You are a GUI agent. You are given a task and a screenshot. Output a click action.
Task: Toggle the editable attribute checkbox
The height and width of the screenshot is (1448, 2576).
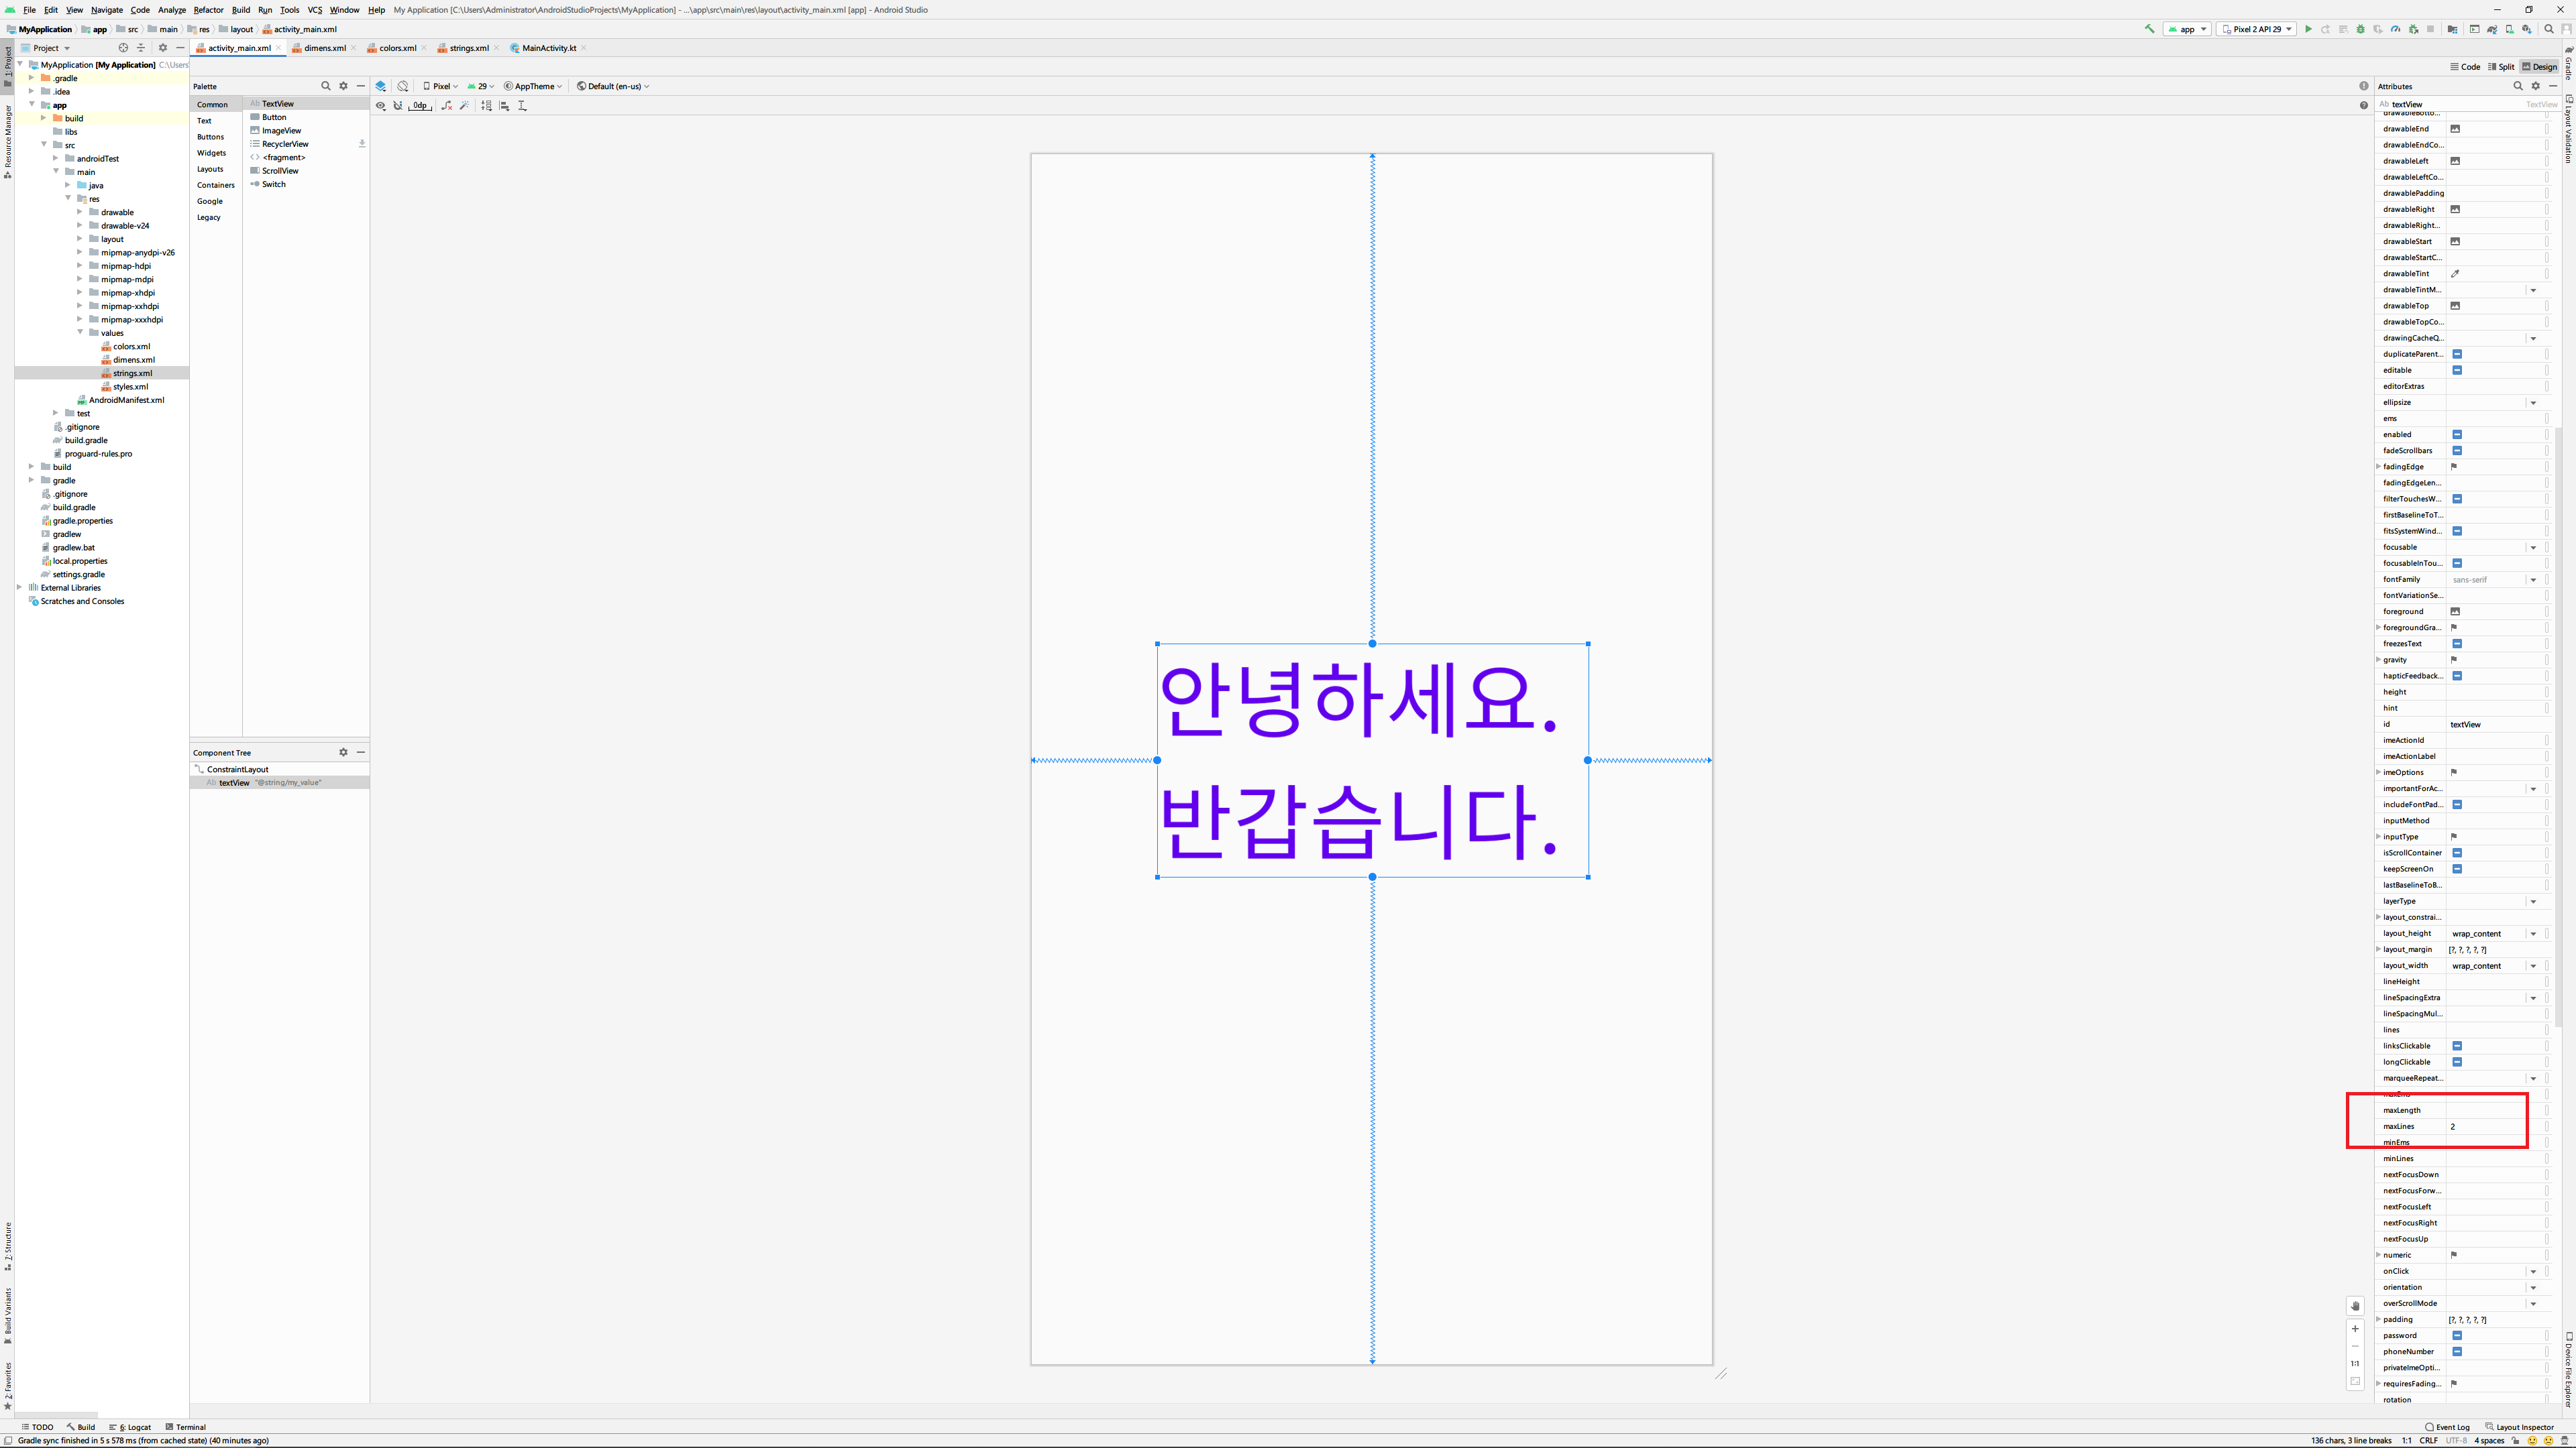pos(2457,371)
